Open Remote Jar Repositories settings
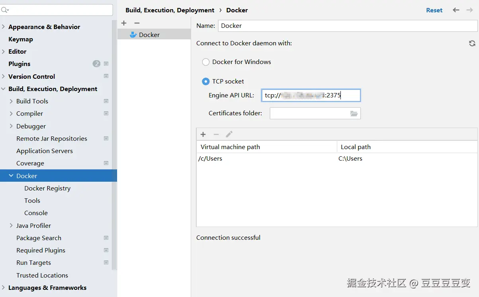The image size is (479, 297). tap(52, 138)
